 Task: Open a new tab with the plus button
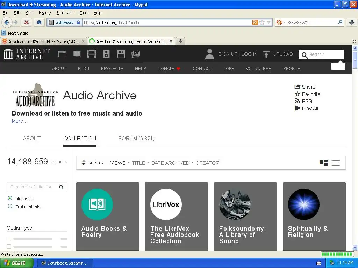pos(180,41)
